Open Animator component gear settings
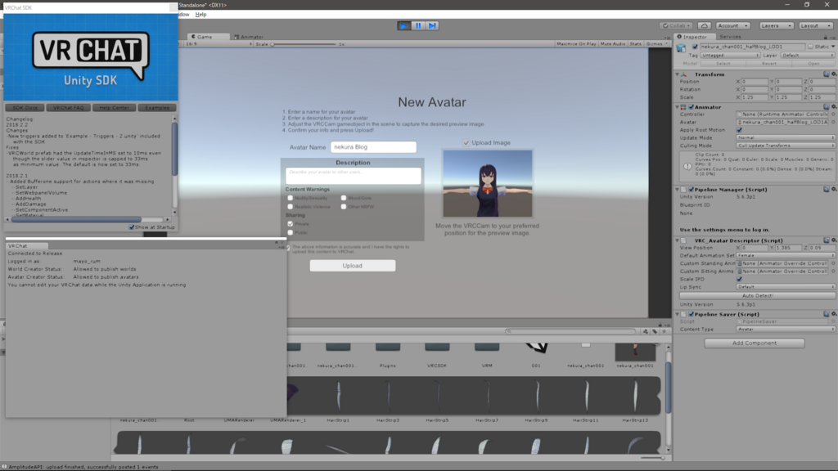Image resolution: width=838 pixels, height=471 pixels. point(834,107)
